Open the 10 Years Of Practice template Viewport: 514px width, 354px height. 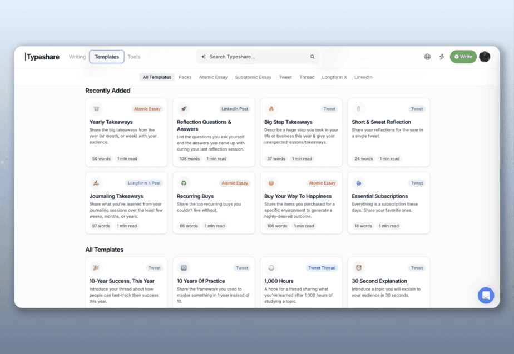click(214, 283)
